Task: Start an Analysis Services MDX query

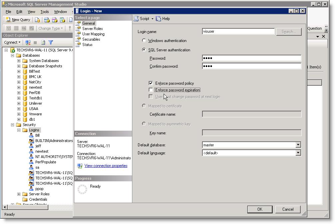Action: (47, 20)
